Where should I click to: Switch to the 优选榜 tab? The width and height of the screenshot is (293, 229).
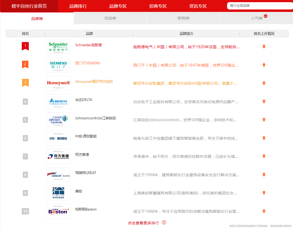(110, 18)
